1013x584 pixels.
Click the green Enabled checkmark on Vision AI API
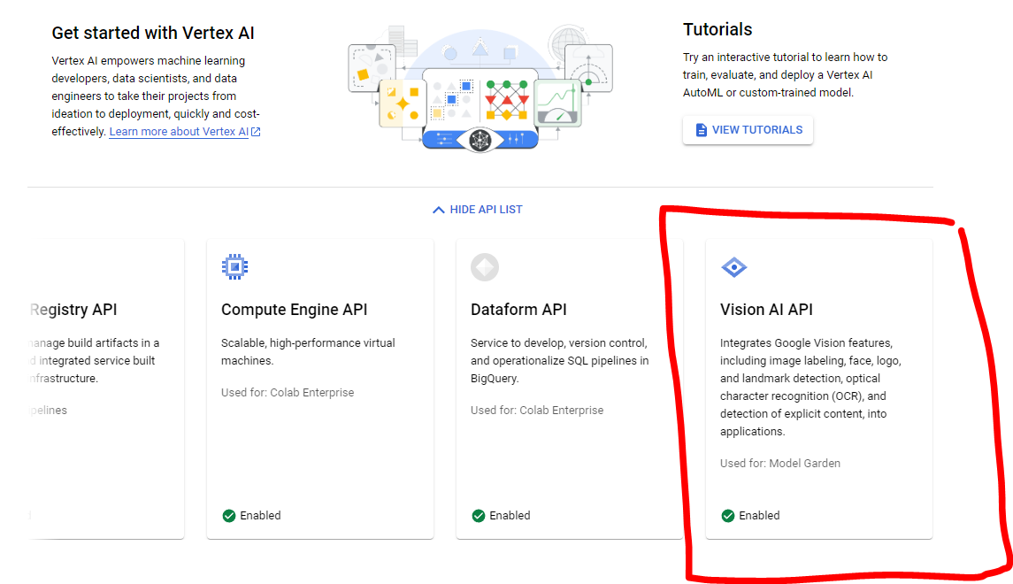click(728, 515)
